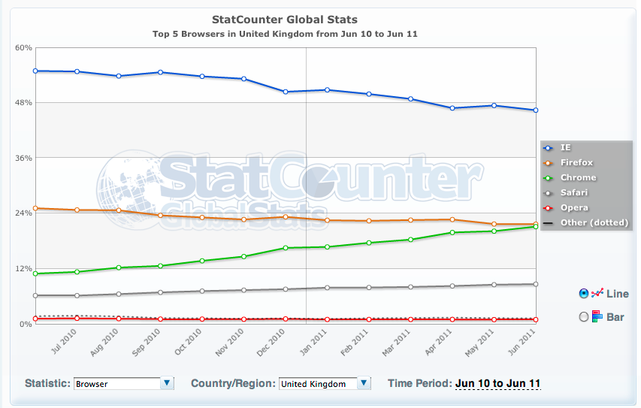Click the Firefox legend marker icon
This screenshot has width=641, height=408.
tap(548, 162)
